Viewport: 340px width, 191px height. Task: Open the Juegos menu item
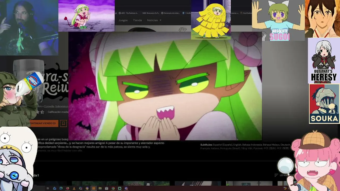(x=123, y=20)
